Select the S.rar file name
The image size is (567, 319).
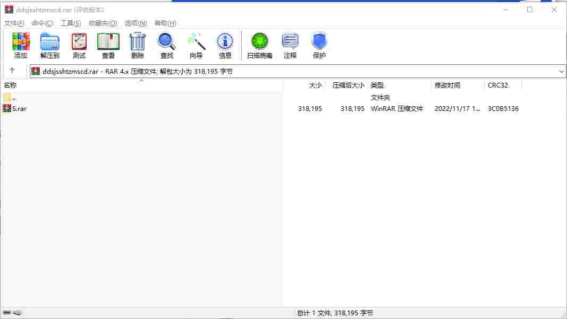point(20,108)
